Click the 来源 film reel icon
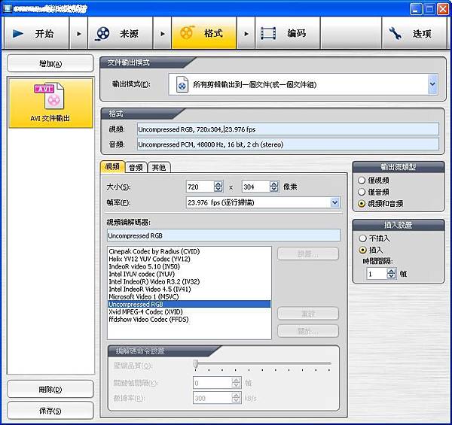 click(102, 33)
